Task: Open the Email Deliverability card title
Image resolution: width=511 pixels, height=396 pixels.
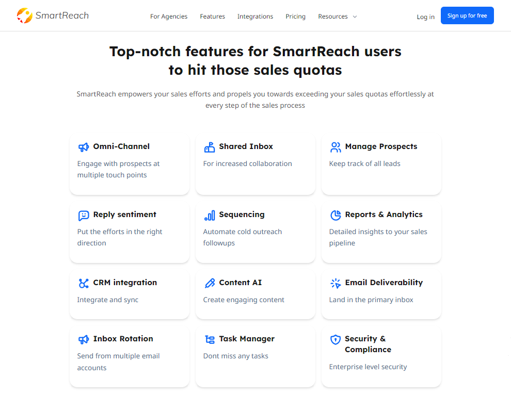Action: pyautogui.click(x=384, y=283)
